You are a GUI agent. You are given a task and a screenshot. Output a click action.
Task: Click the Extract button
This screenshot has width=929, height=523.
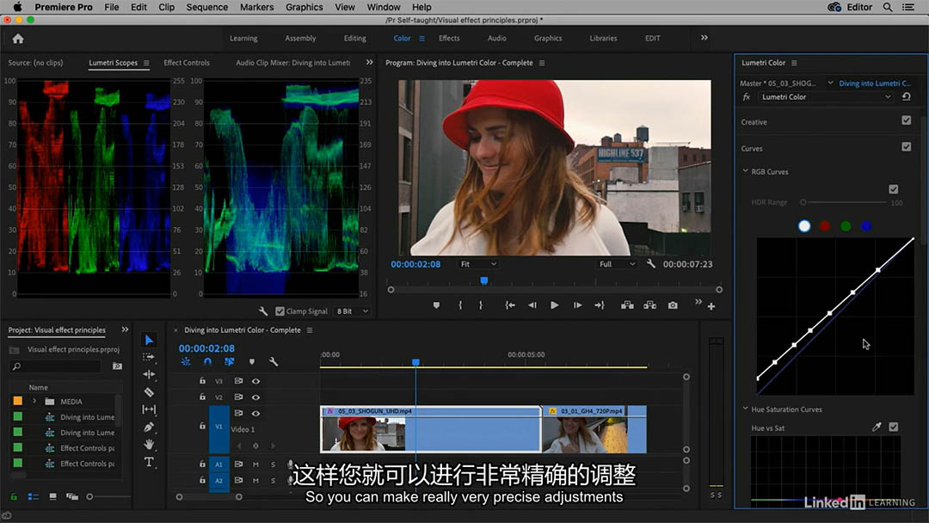tap(650, 305)
